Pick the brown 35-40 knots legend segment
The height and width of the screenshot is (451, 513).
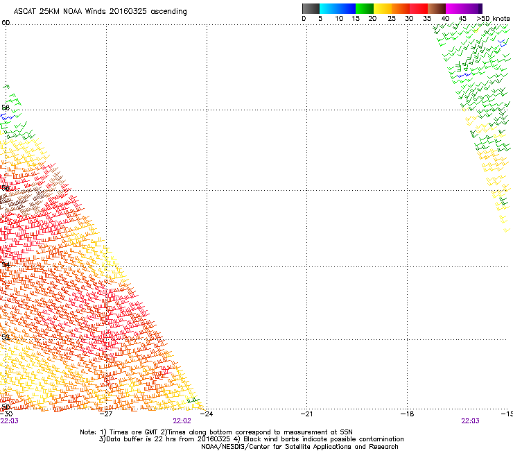tap(437, 8)
